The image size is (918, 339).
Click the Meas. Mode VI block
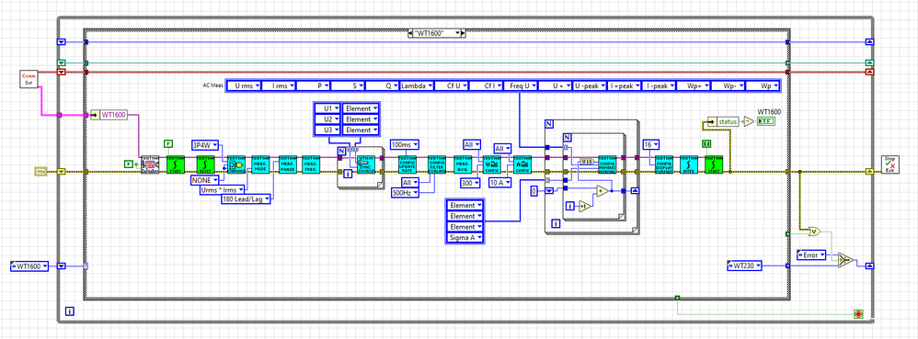tap(260, 164)
